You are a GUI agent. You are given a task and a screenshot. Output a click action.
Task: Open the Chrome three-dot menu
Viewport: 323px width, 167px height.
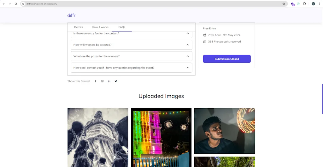click(319, 4)
